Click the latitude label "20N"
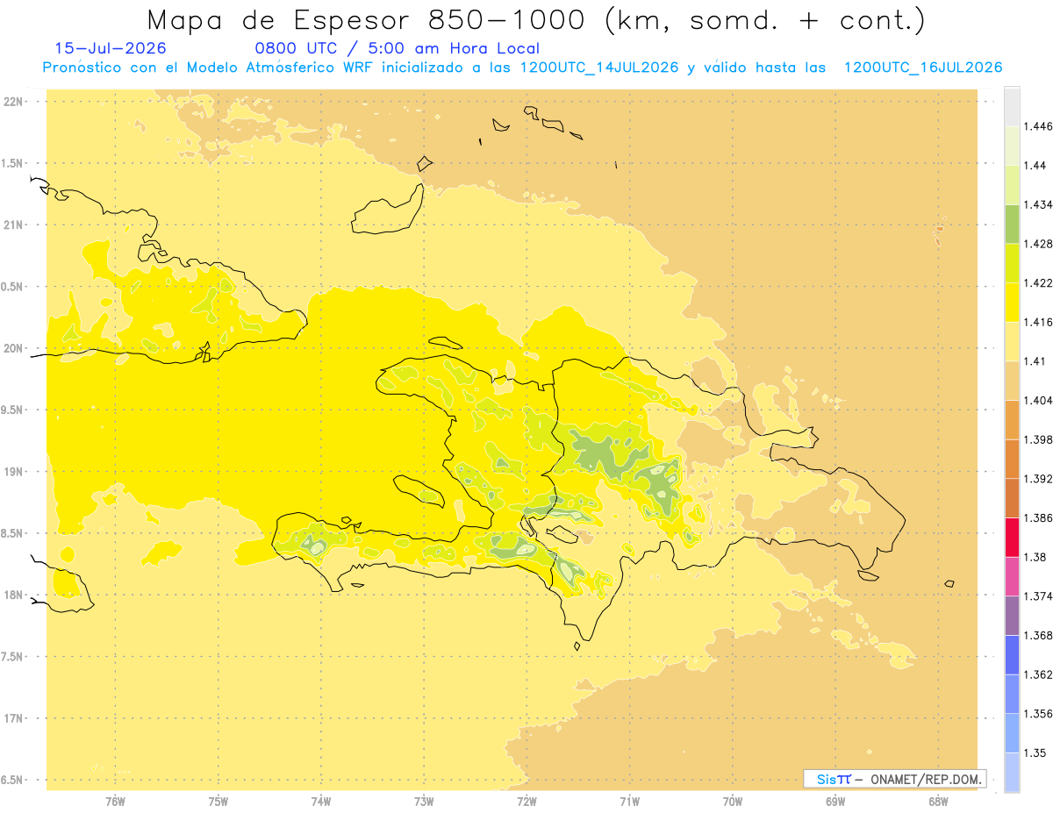 tap(13, 348)
